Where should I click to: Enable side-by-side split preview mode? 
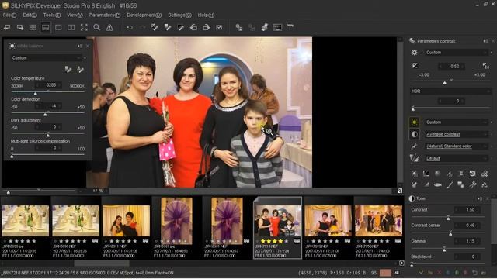click(71, 28)
